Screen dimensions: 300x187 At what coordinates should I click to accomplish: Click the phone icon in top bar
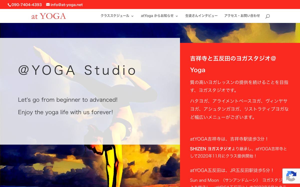(x=9, y=5)
